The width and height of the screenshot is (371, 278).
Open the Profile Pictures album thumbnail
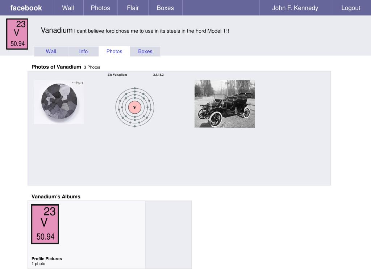tap(45, 224)
